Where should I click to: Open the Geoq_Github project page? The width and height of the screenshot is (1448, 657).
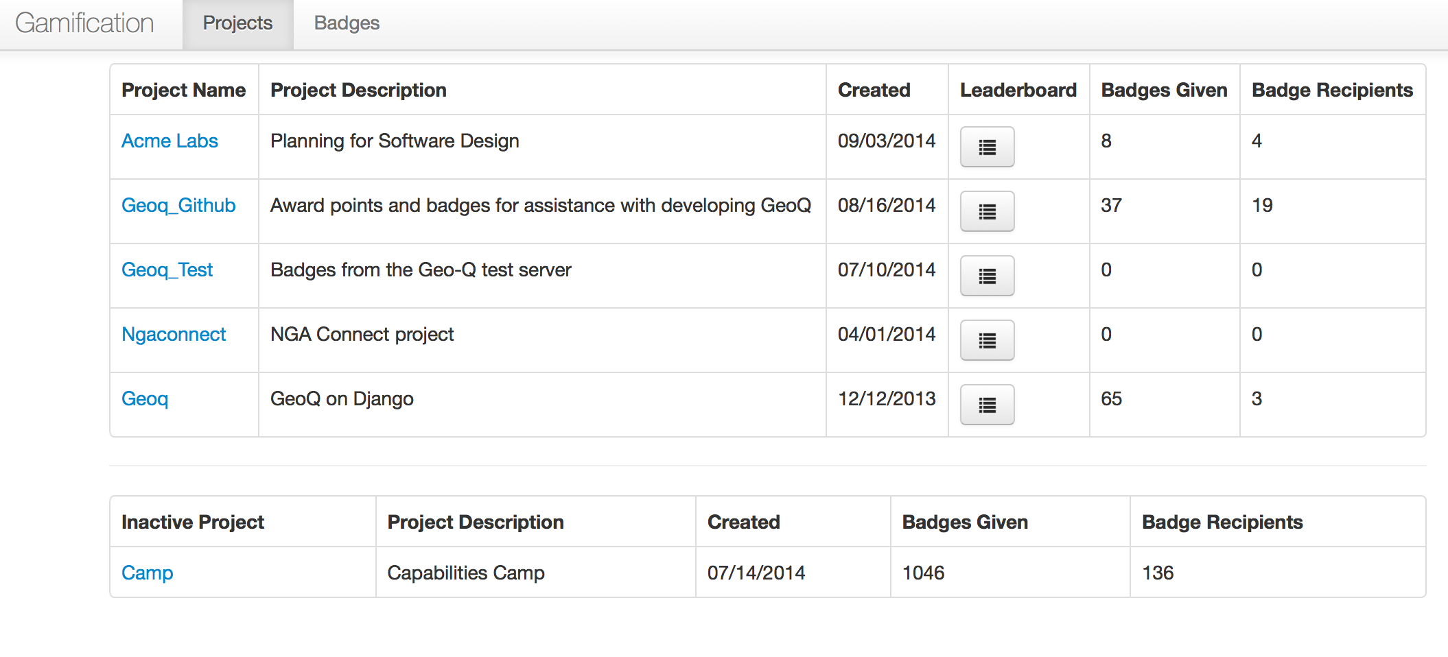click(178, 204)
